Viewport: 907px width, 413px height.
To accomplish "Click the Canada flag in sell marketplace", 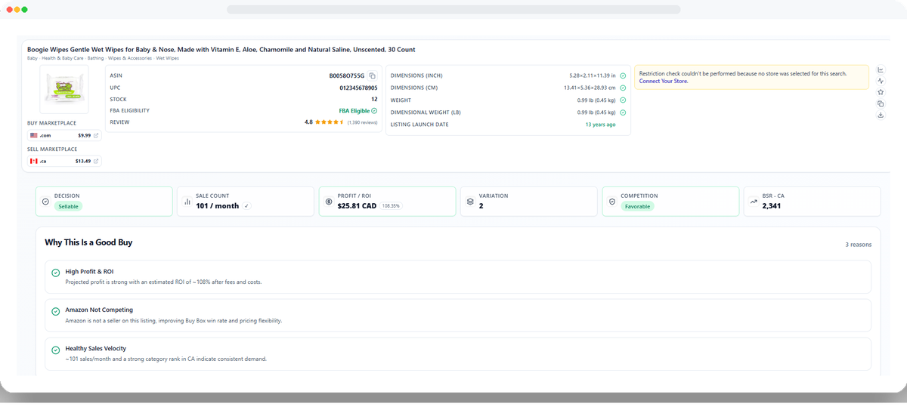I will [34, 162].
